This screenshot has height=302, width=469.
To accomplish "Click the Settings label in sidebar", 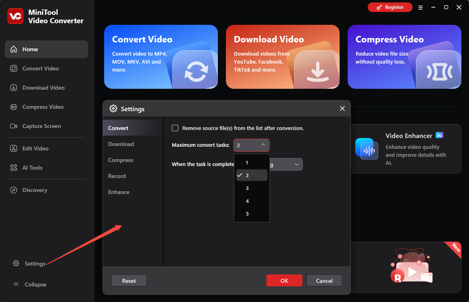I will pyautogui.click(x=35, y=264).
